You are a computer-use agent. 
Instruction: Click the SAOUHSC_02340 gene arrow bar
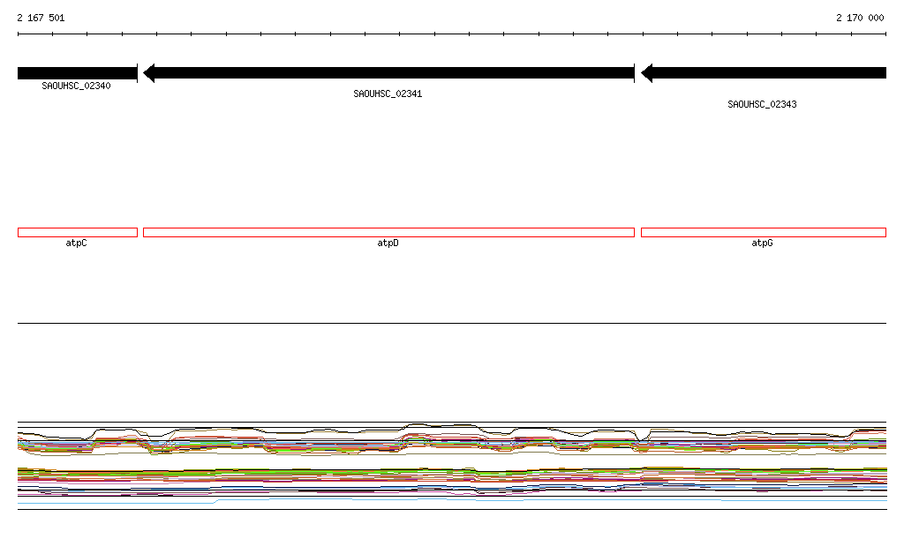(x=78, y=73)
